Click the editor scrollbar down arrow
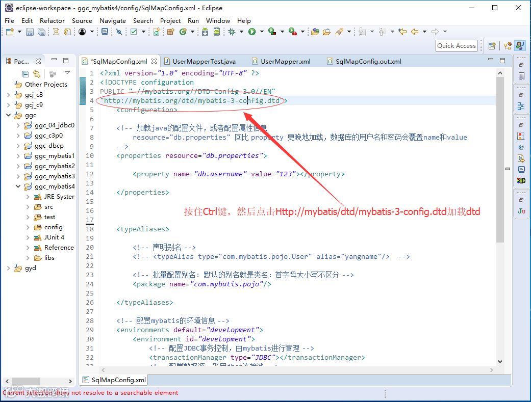This screenshot has height=402, width=531. (x=500, y=361)
